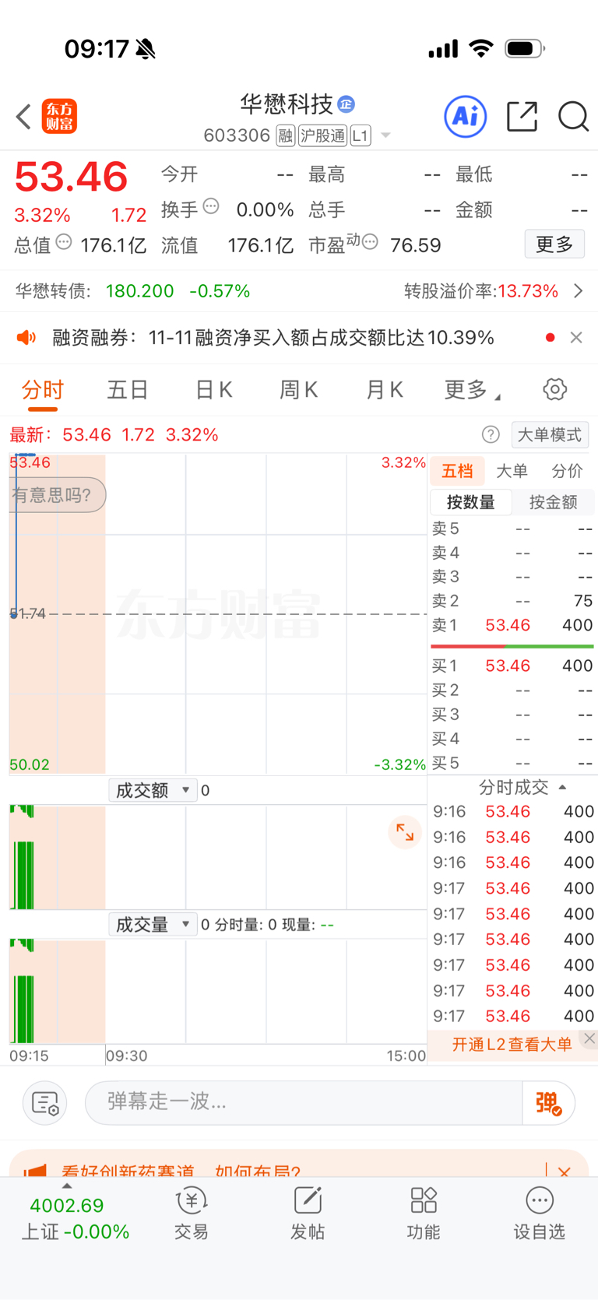Viewport: 598px width, 1300px height.
Task: Toggle order book to 按金额
Action: pyautogui.click(x=554, y=502)
